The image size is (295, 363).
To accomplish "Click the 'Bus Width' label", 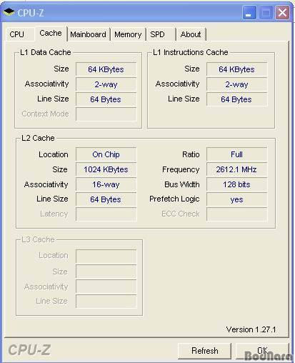I will coord(182,184).
